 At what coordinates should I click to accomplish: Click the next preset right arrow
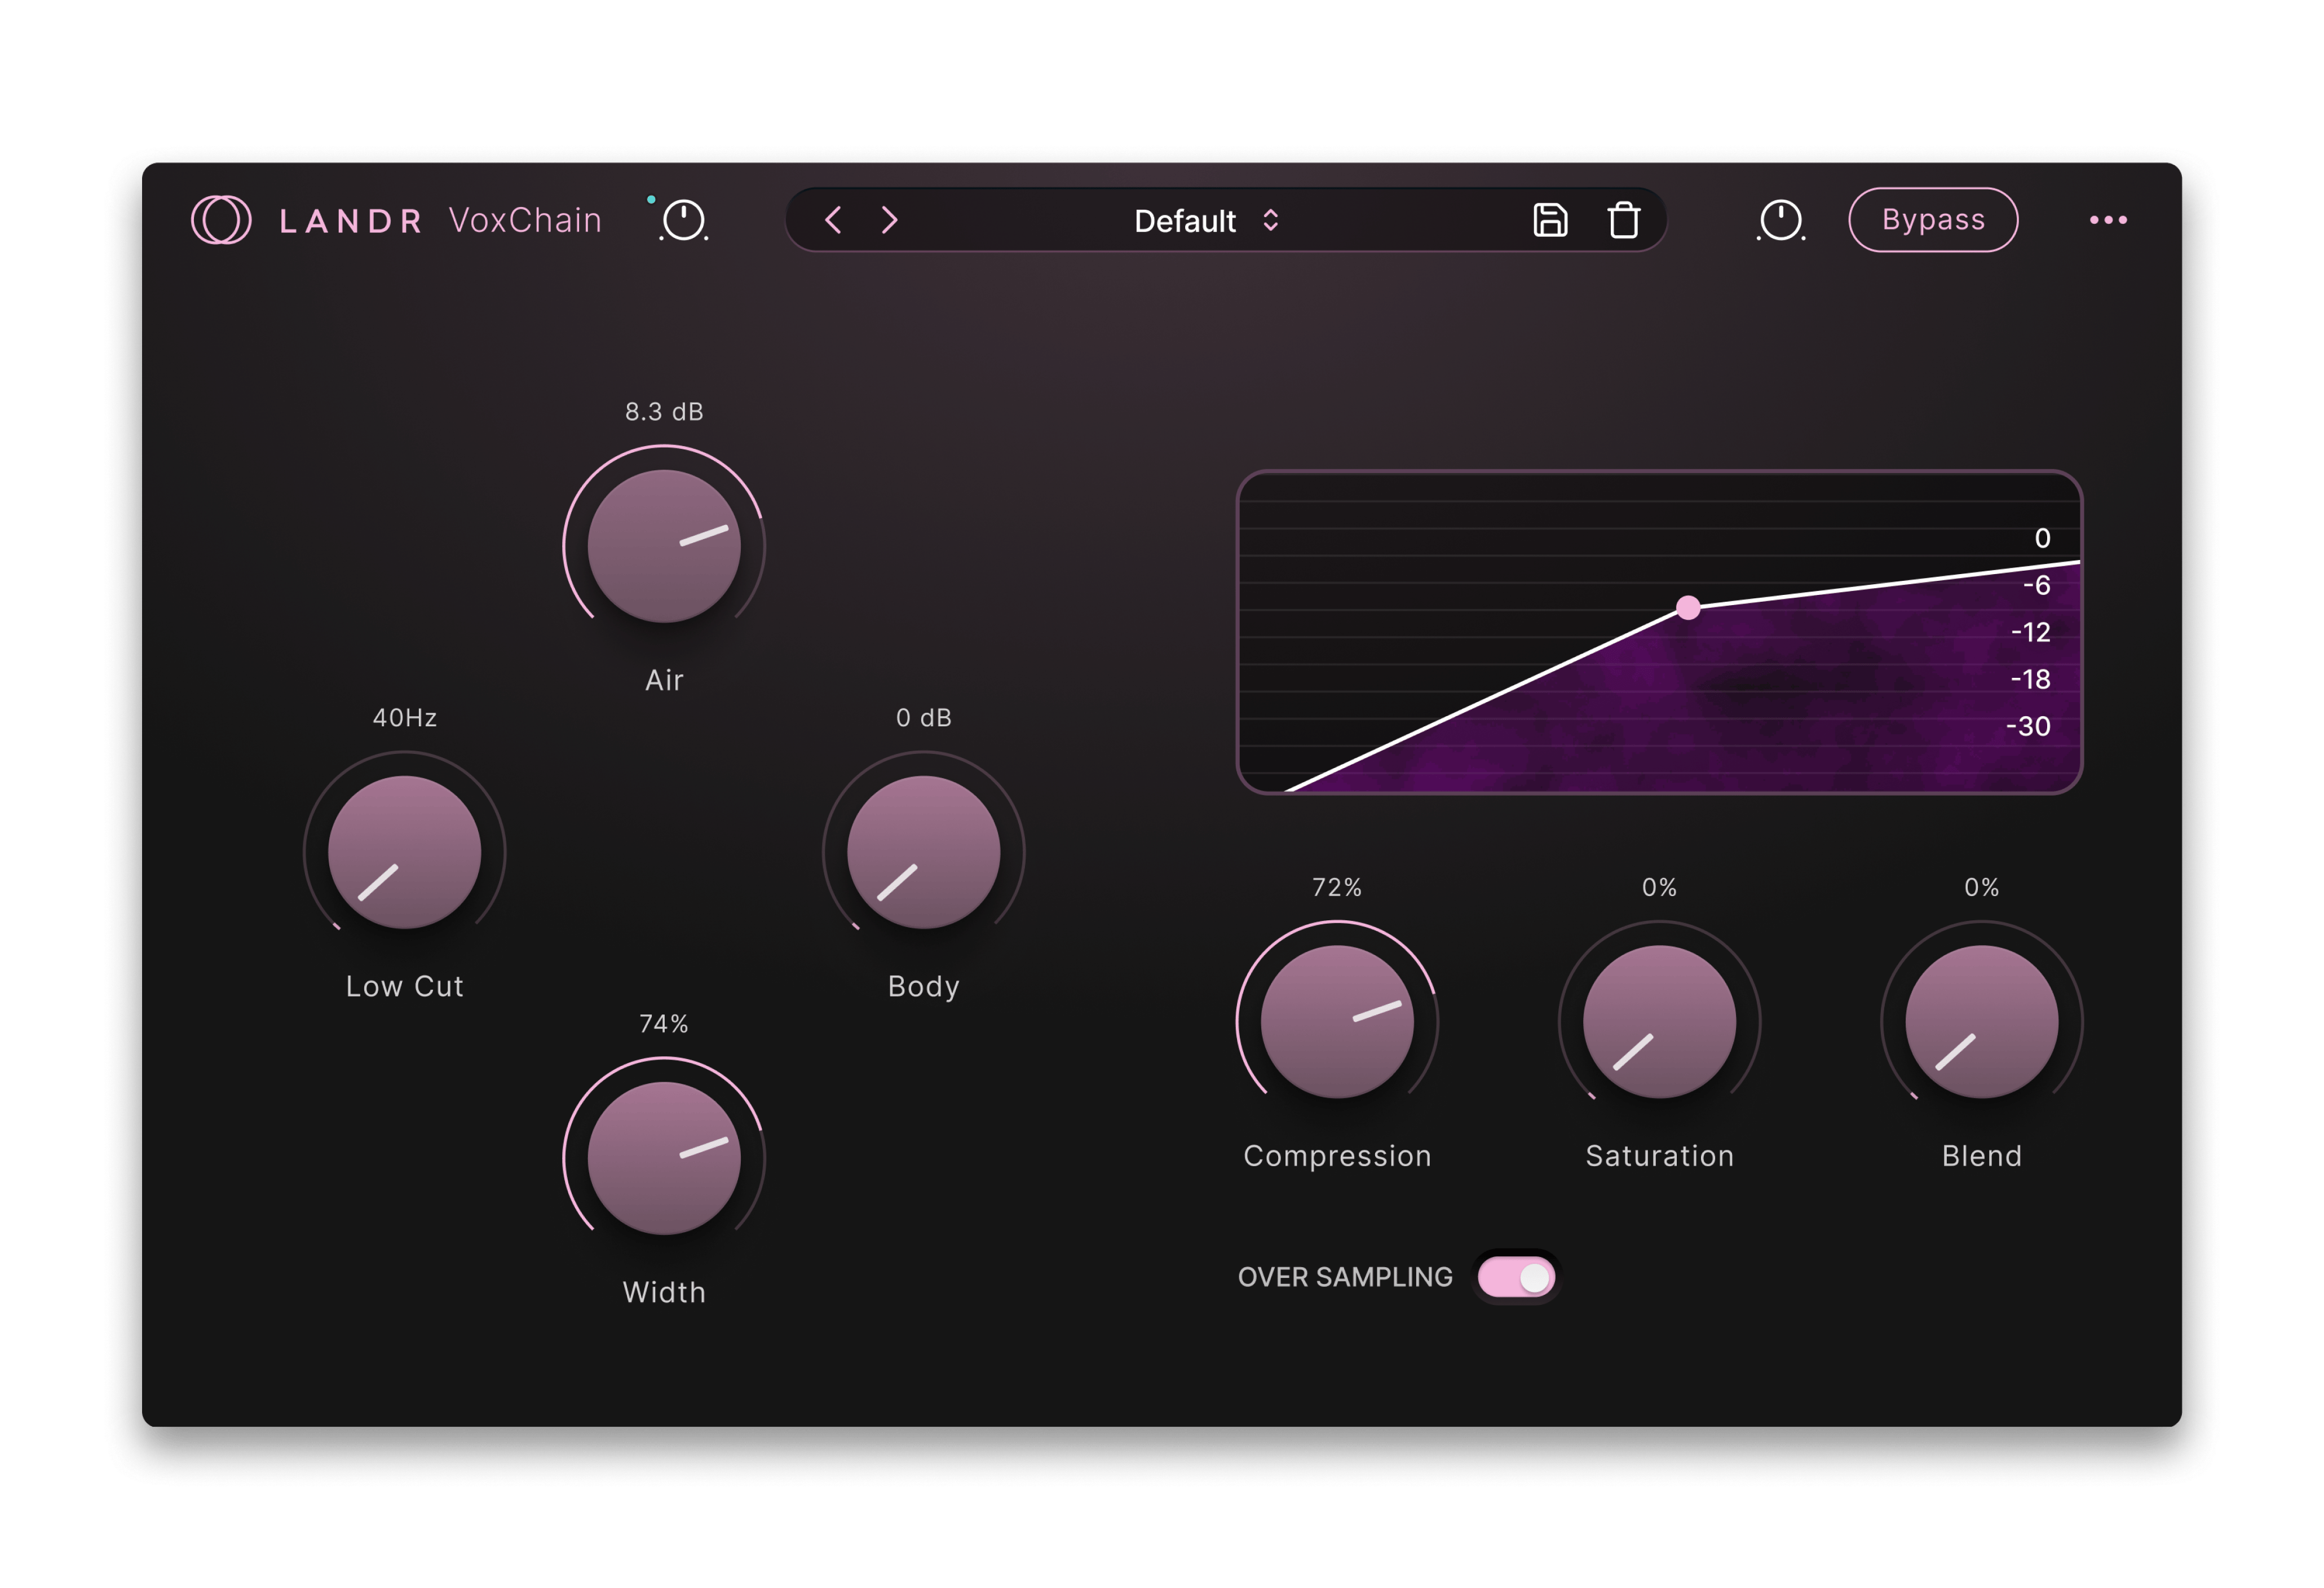click(890, 220)
